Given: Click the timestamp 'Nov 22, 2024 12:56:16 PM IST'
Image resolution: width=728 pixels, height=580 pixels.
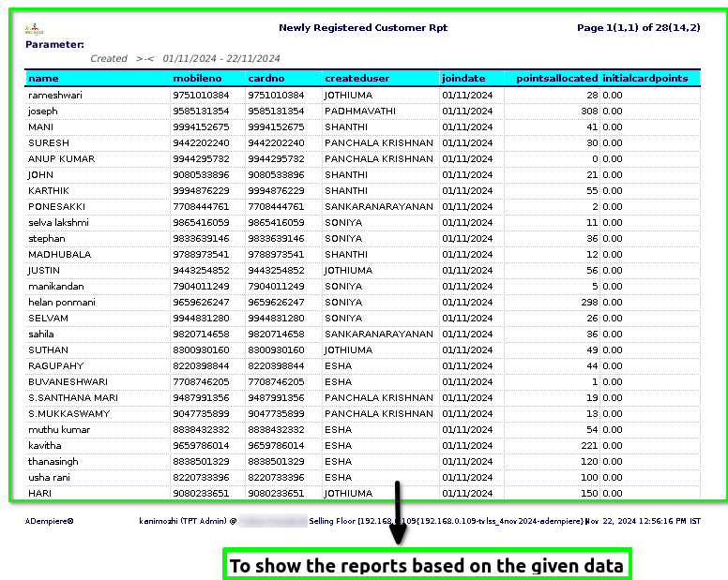Looking at the screenshot, I should point(643,521).
